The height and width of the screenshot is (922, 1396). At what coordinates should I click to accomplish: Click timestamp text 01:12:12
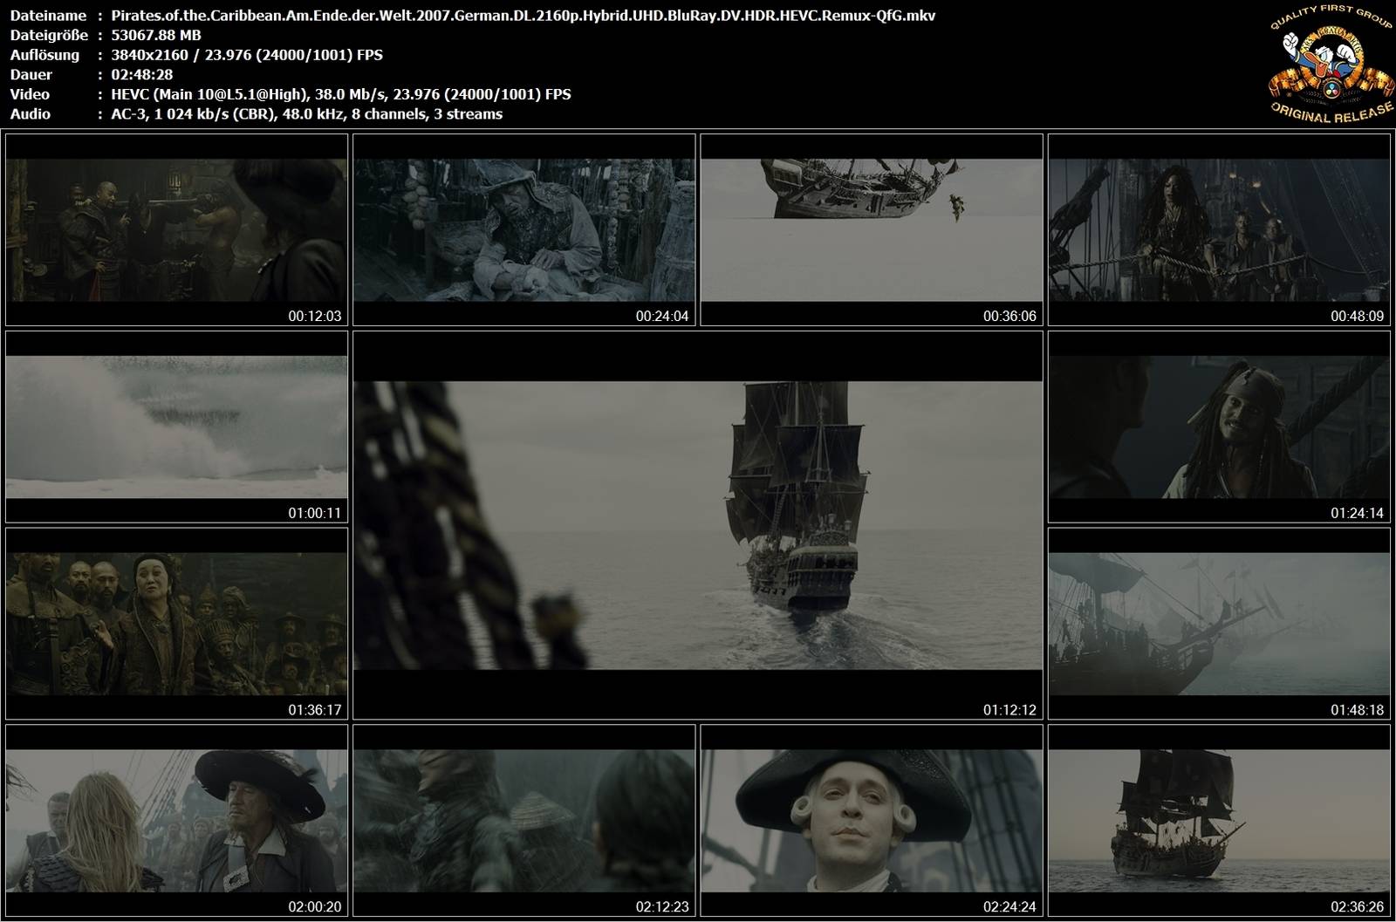(1009, 710)
